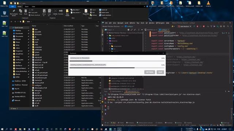
Task: Expand the components folder in Project tree
Action: click(x=110, y=46)
